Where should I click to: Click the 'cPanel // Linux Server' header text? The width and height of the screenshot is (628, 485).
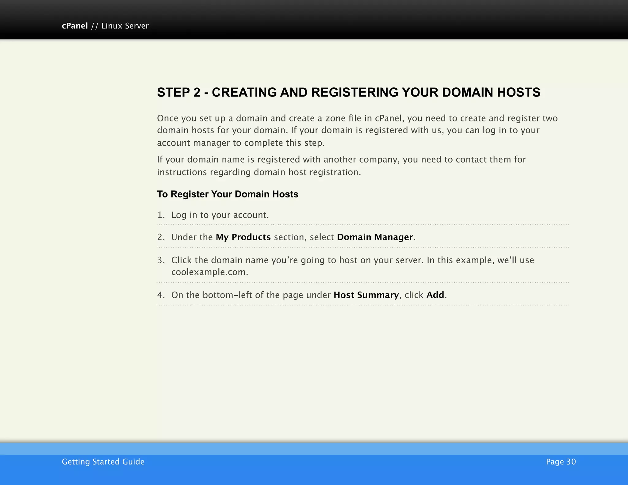pyautogui.click(x=105, y=26)
